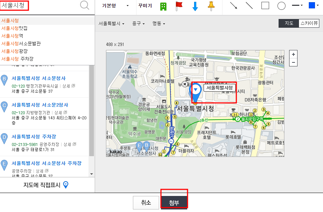323x212 pixels.
Task: Click the blue selected location pin on map
Action: coord(195,92)
